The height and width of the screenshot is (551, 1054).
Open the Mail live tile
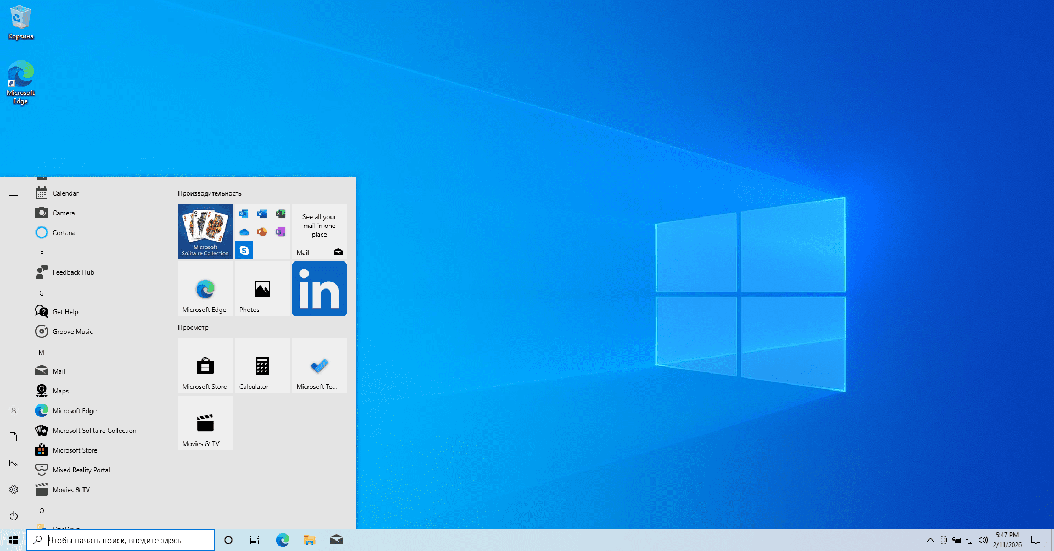click(x=319, y=231)
